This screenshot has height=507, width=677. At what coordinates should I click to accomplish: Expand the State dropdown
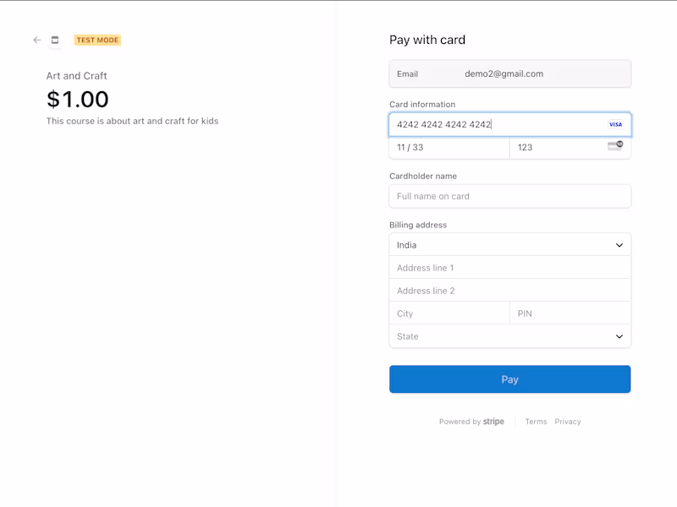pyautogui.click(x=509, y=336)
